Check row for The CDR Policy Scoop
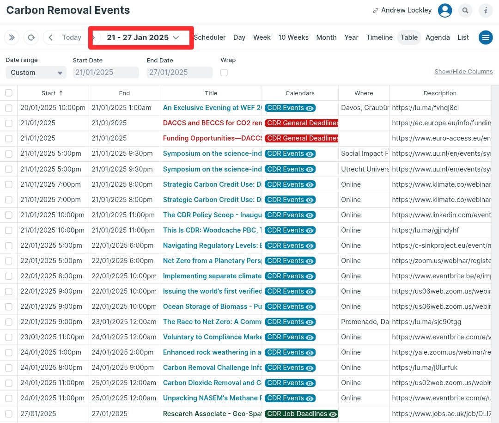 tap(9, 215)
